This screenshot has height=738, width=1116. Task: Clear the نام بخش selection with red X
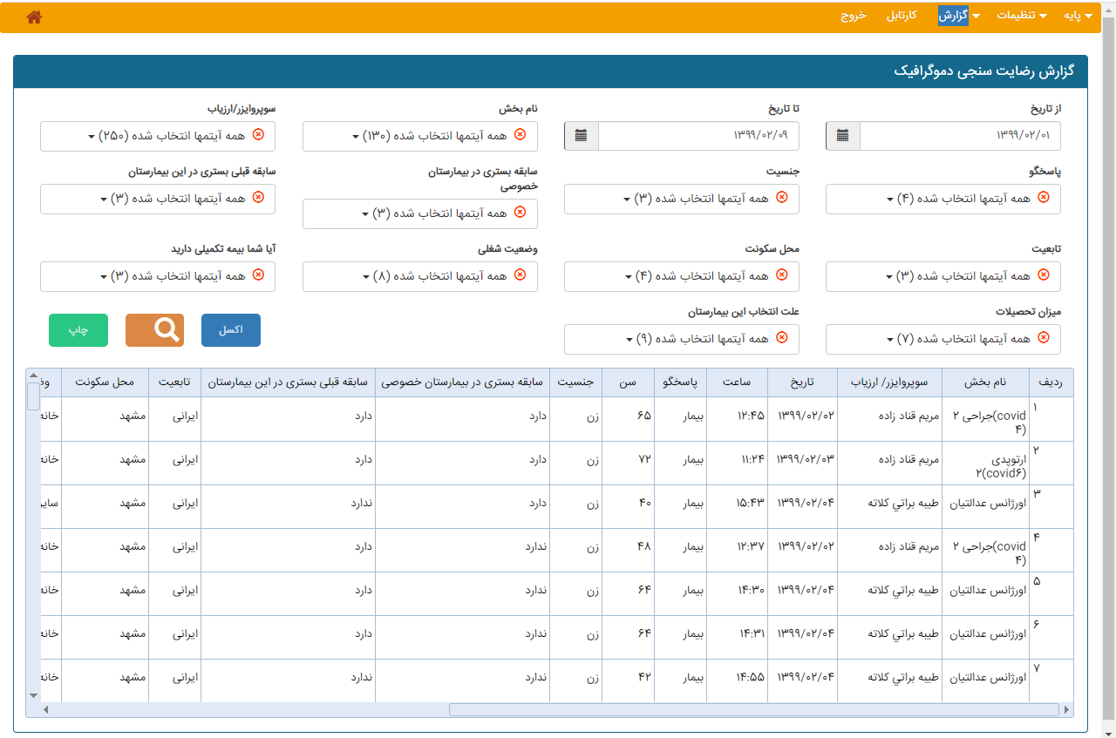[x=521, y=135]
